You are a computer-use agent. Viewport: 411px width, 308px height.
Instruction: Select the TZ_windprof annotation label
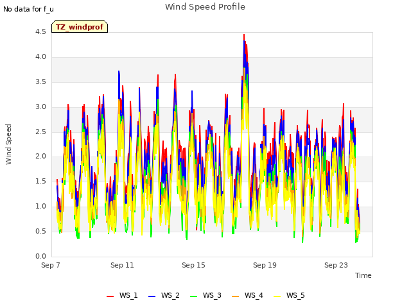click(80, 26)
